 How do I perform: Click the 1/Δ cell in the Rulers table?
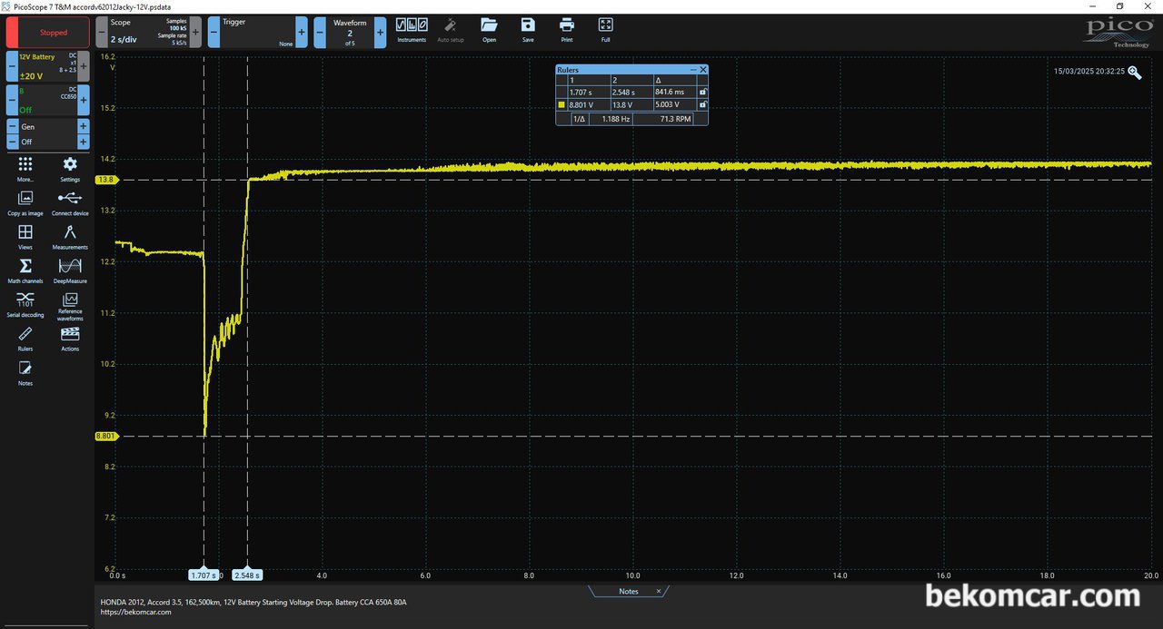tap(578, 119)
